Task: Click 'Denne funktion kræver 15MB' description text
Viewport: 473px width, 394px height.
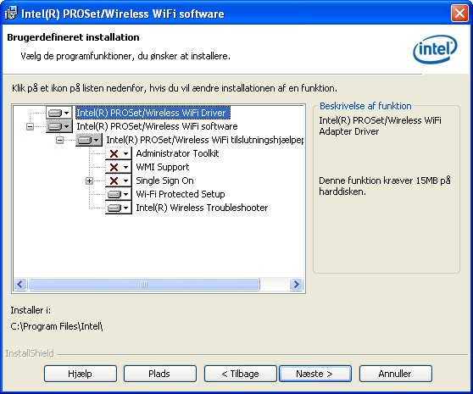Action: 385,186
